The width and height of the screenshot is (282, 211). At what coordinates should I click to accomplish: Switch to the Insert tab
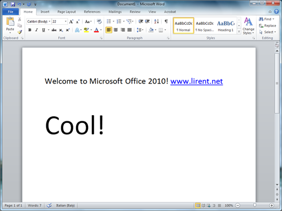pos(45,12)
